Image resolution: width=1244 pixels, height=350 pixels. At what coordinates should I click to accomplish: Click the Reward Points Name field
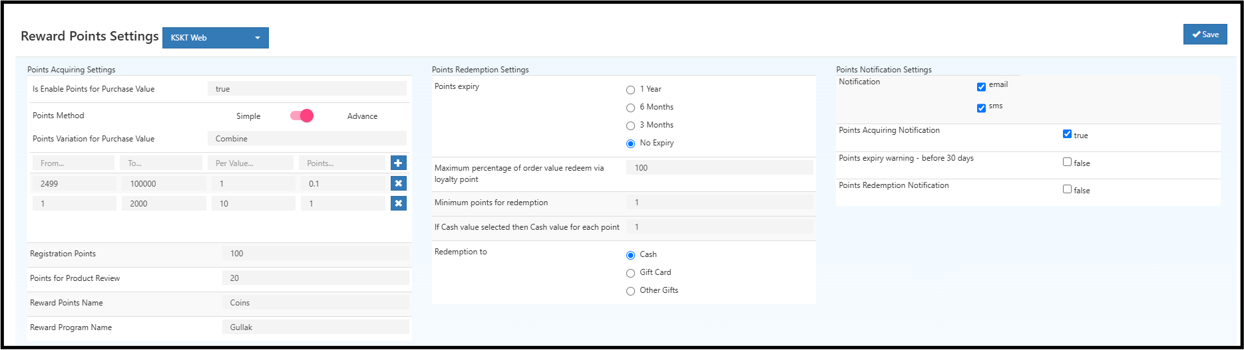[x=315, y=303]
